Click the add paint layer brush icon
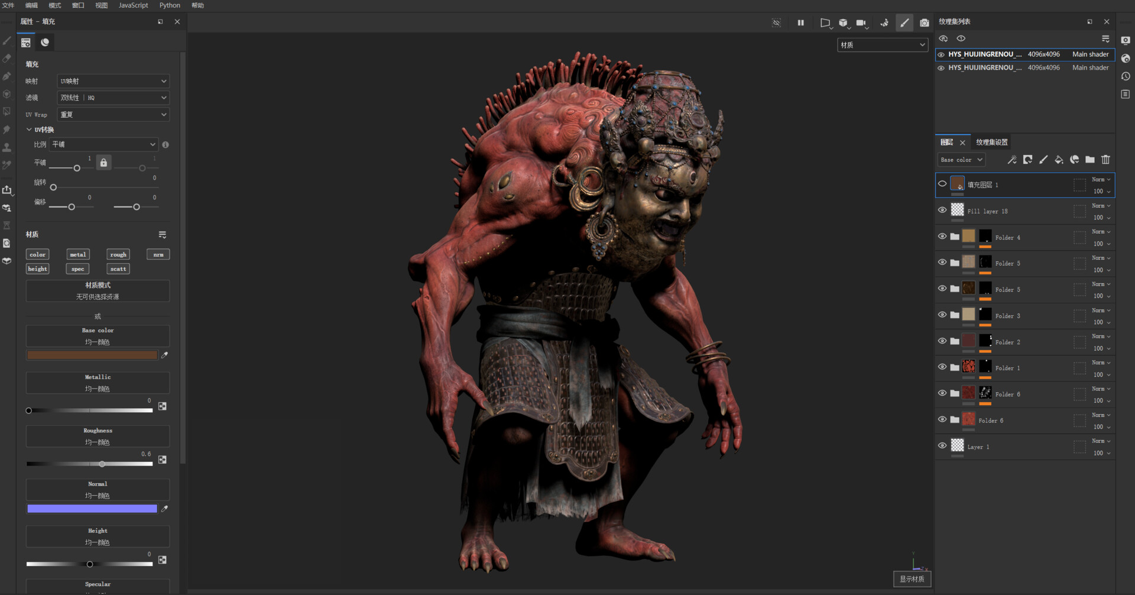 point(1043,160)
